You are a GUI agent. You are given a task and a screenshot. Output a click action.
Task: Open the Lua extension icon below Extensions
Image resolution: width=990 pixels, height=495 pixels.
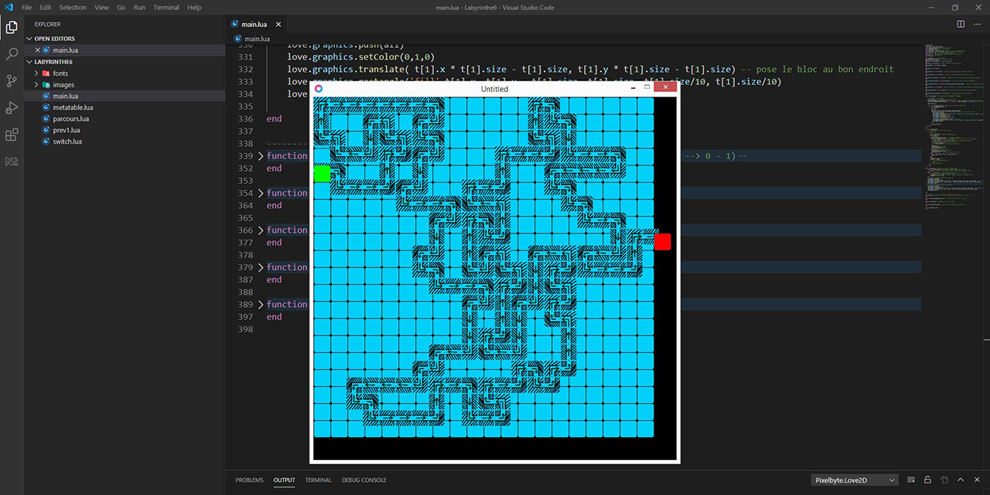click(12, 161)
